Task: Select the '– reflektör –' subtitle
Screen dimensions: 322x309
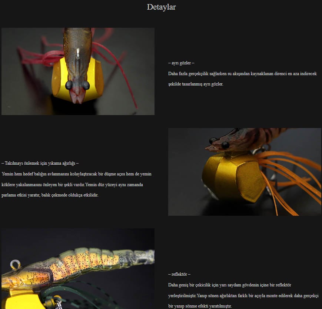Action: (x=179, y=274)
